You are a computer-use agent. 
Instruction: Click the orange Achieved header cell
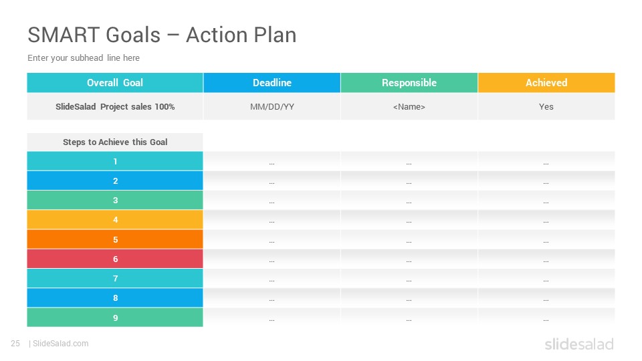pyautogui.click(x=546, y=83)
